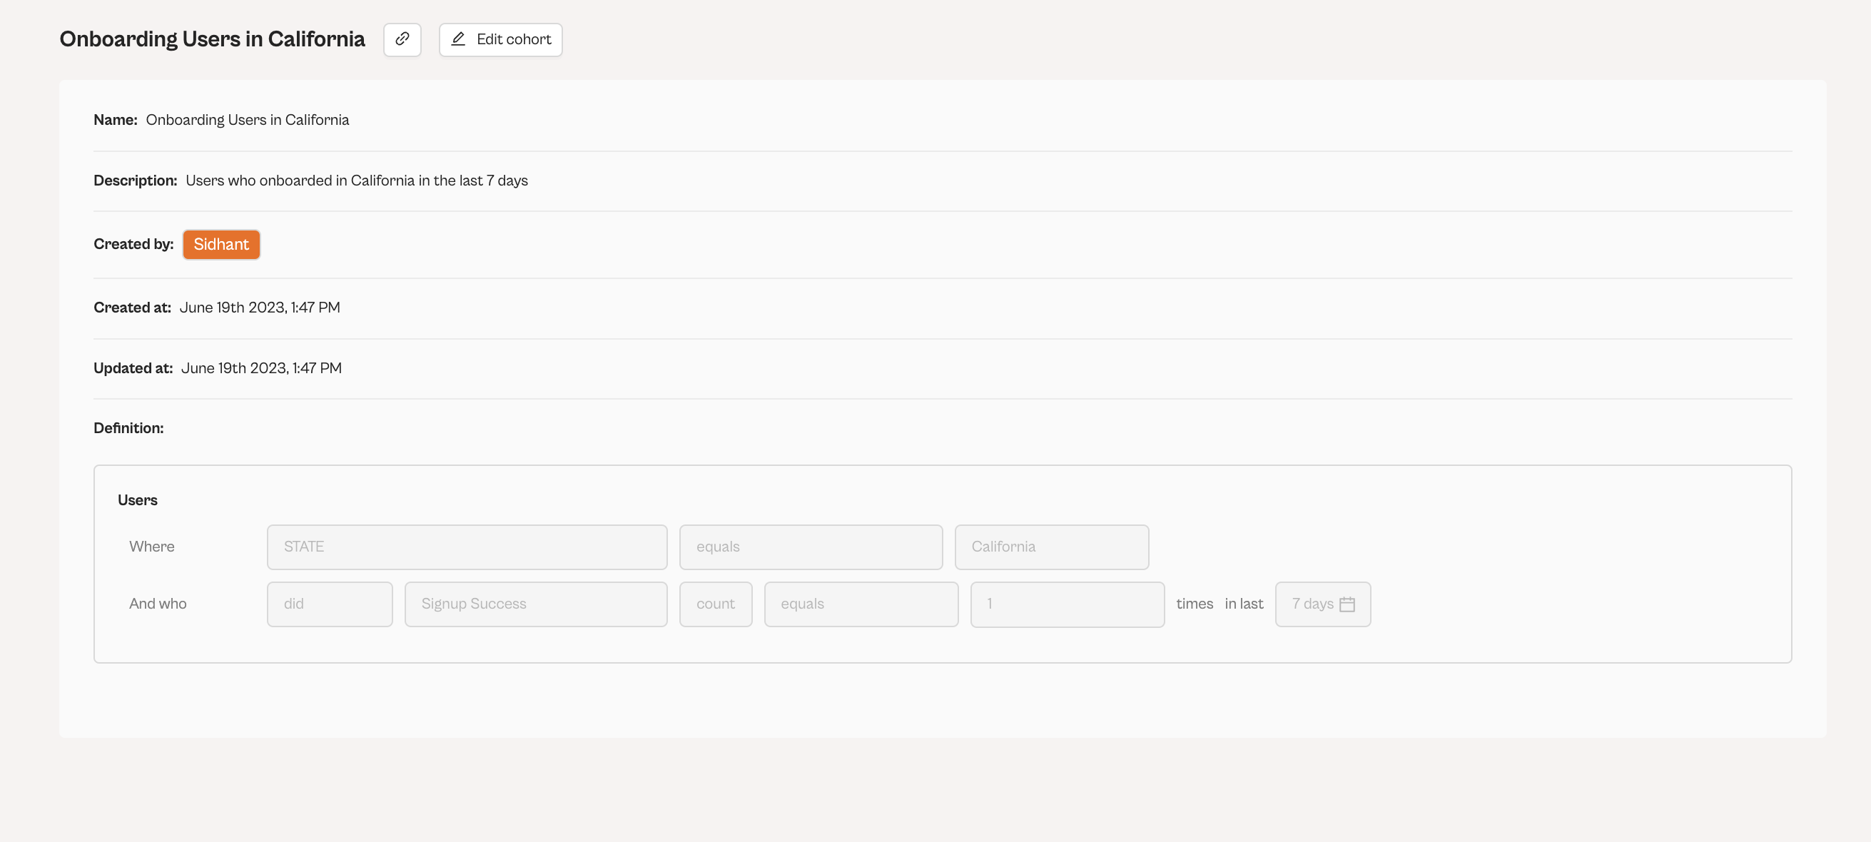The image size is (1871, 842).
Task: Click the Updated at date value
Action: 260,368
